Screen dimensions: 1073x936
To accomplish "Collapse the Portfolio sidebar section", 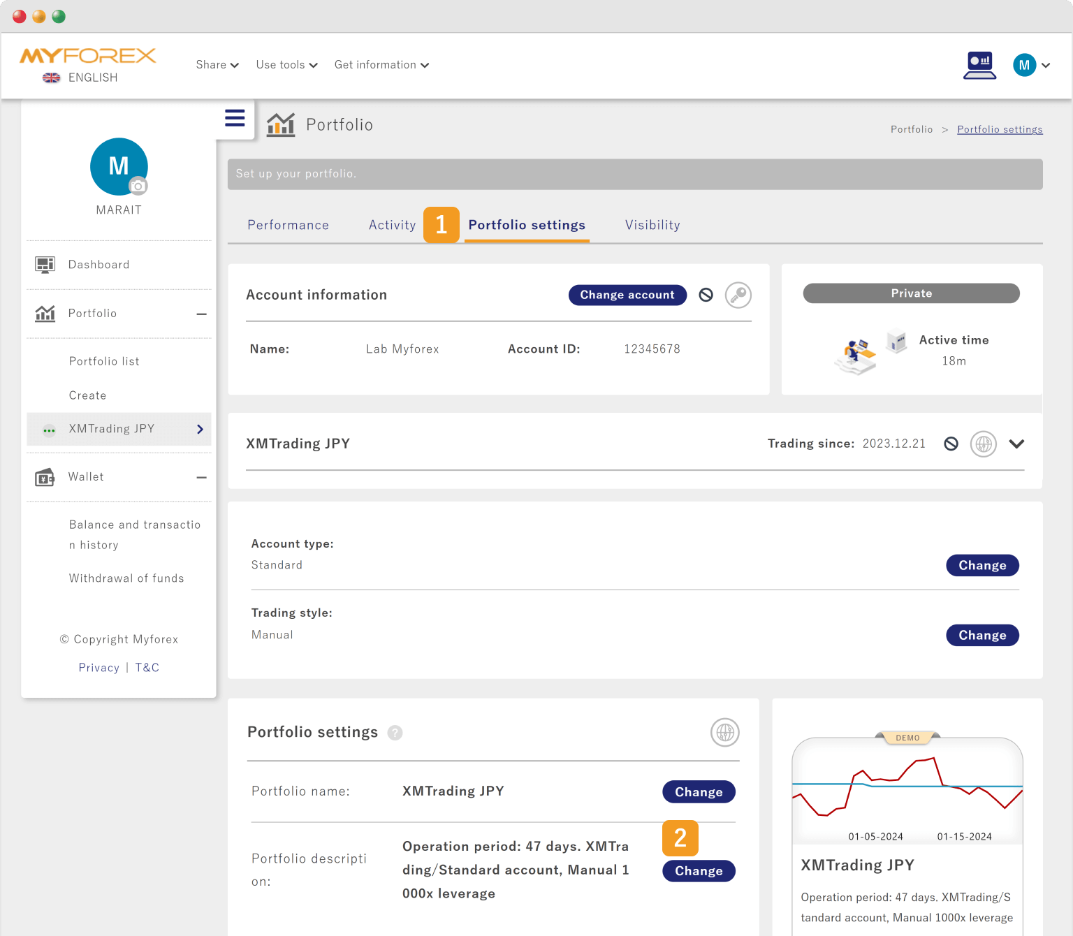I will point(202,314).
